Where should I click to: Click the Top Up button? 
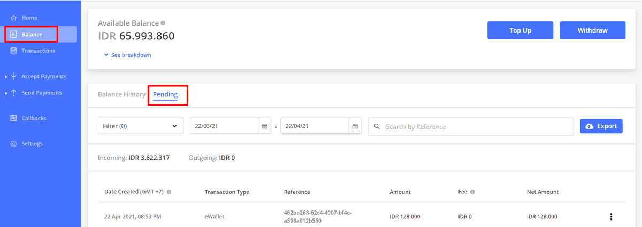click(x=520, y=30)
